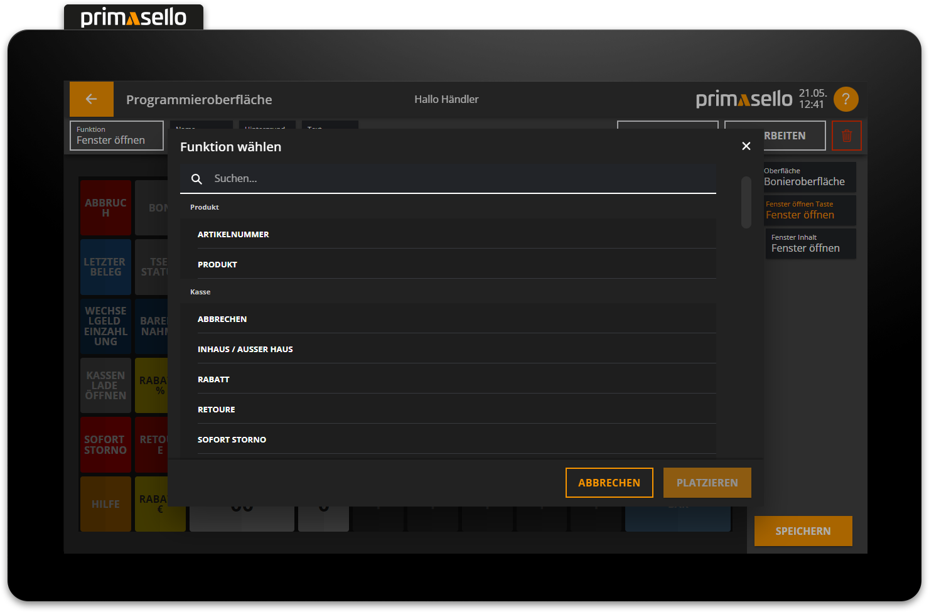Click SPEICHERN to save changes
The image size is (929, 612).
tap(803, 530)
